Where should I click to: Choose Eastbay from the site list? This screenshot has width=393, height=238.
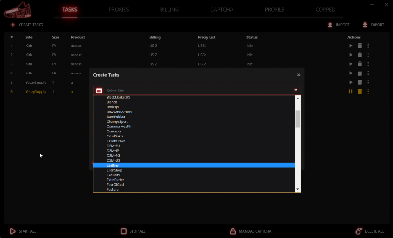click(x=113, y=165)
